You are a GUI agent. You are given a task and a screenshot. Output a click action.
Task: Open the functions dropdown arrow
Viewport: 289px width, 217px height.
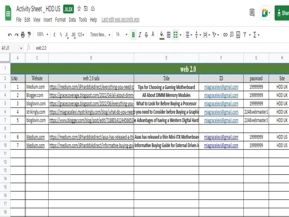[x=259, y=35]
